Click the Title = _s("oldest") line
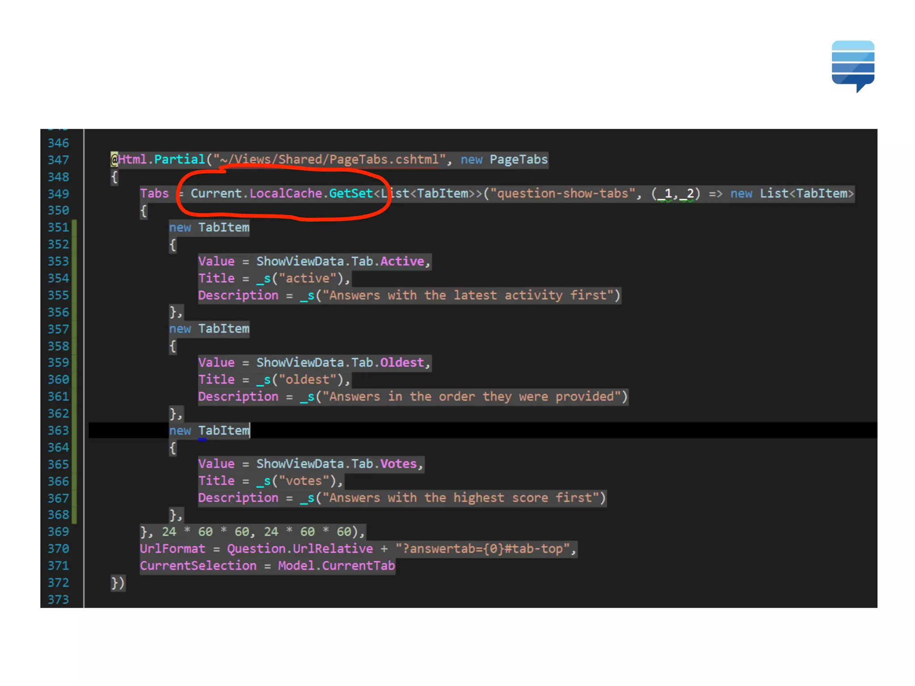This screenshot has height=686, width=915. point(274,380)
